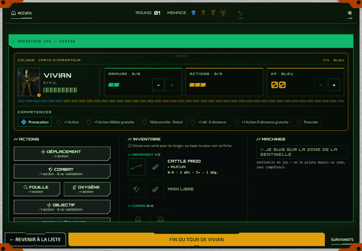Click the Fouille action button

[x=37, y=189]
